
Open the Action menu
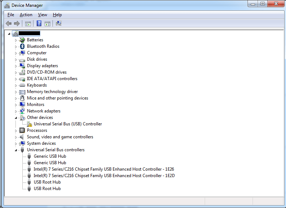pyautogui.click(x=26, y=15)
